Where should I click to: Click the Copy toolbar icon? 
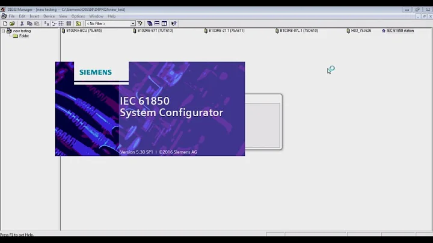point(29,23)
